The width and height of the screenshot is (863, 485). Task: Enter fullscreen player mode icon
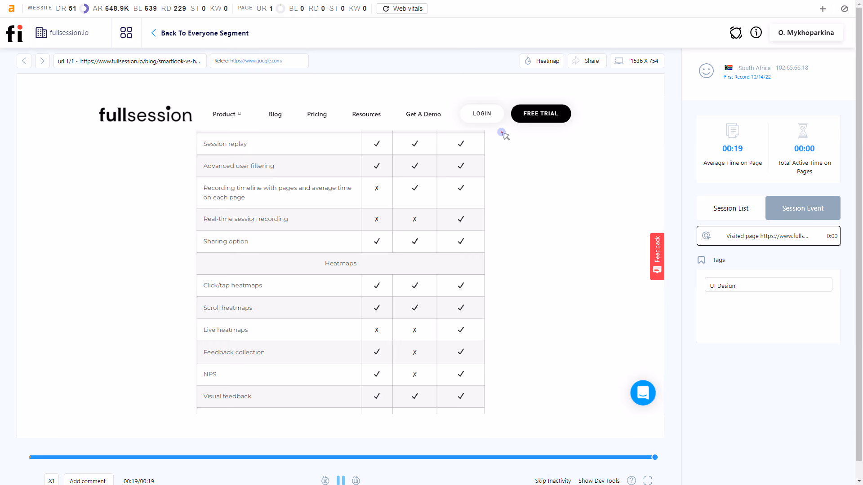(648, 481)
